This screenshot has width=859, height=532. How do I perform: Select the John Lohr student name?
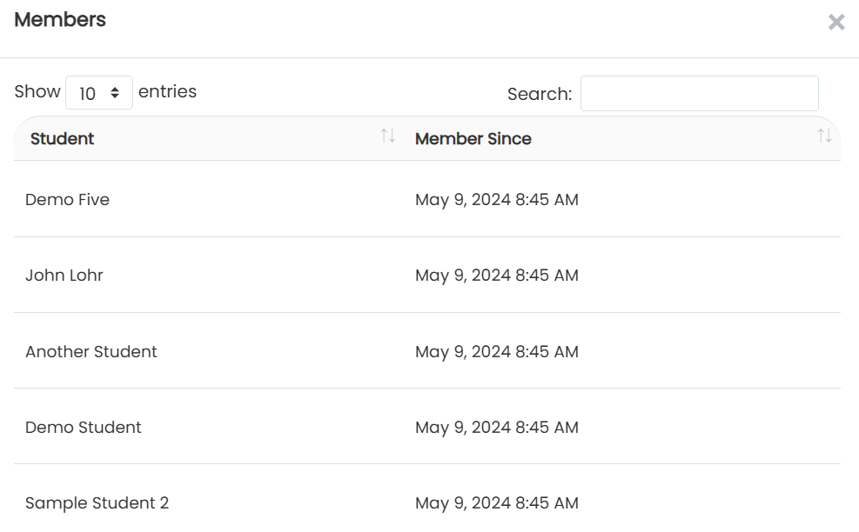click(x=64, y=275)
